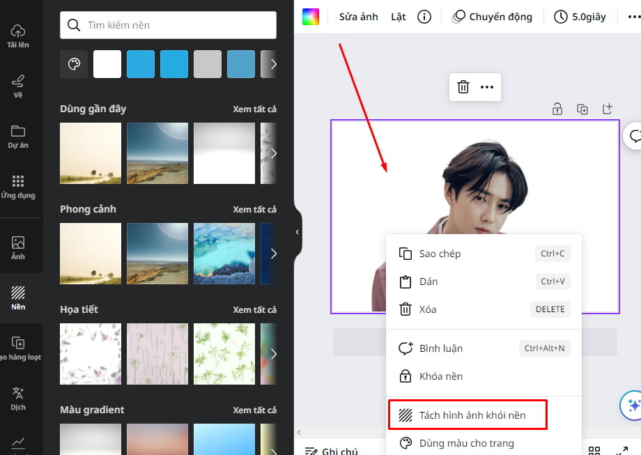Collapse the side panel with arrow handle
The width and height of the screenshot is (641, 455).
[298, 232]
